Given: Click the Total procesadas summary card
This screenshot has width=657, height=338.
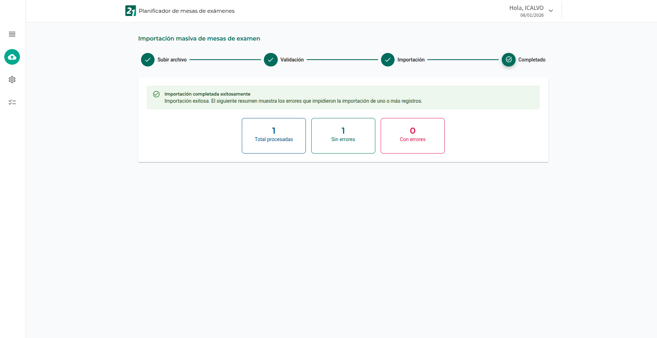Looking at the screenshot, I should (x=273, y=135).
